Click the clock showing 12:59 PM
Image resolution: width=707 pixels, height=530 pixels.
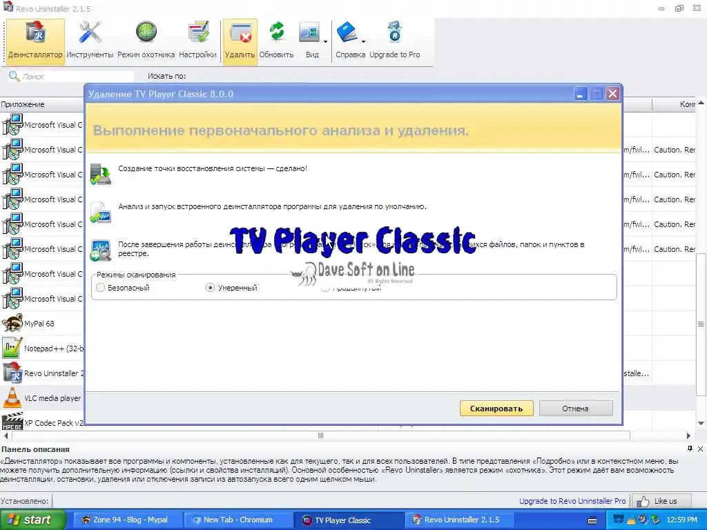(681, 520)
